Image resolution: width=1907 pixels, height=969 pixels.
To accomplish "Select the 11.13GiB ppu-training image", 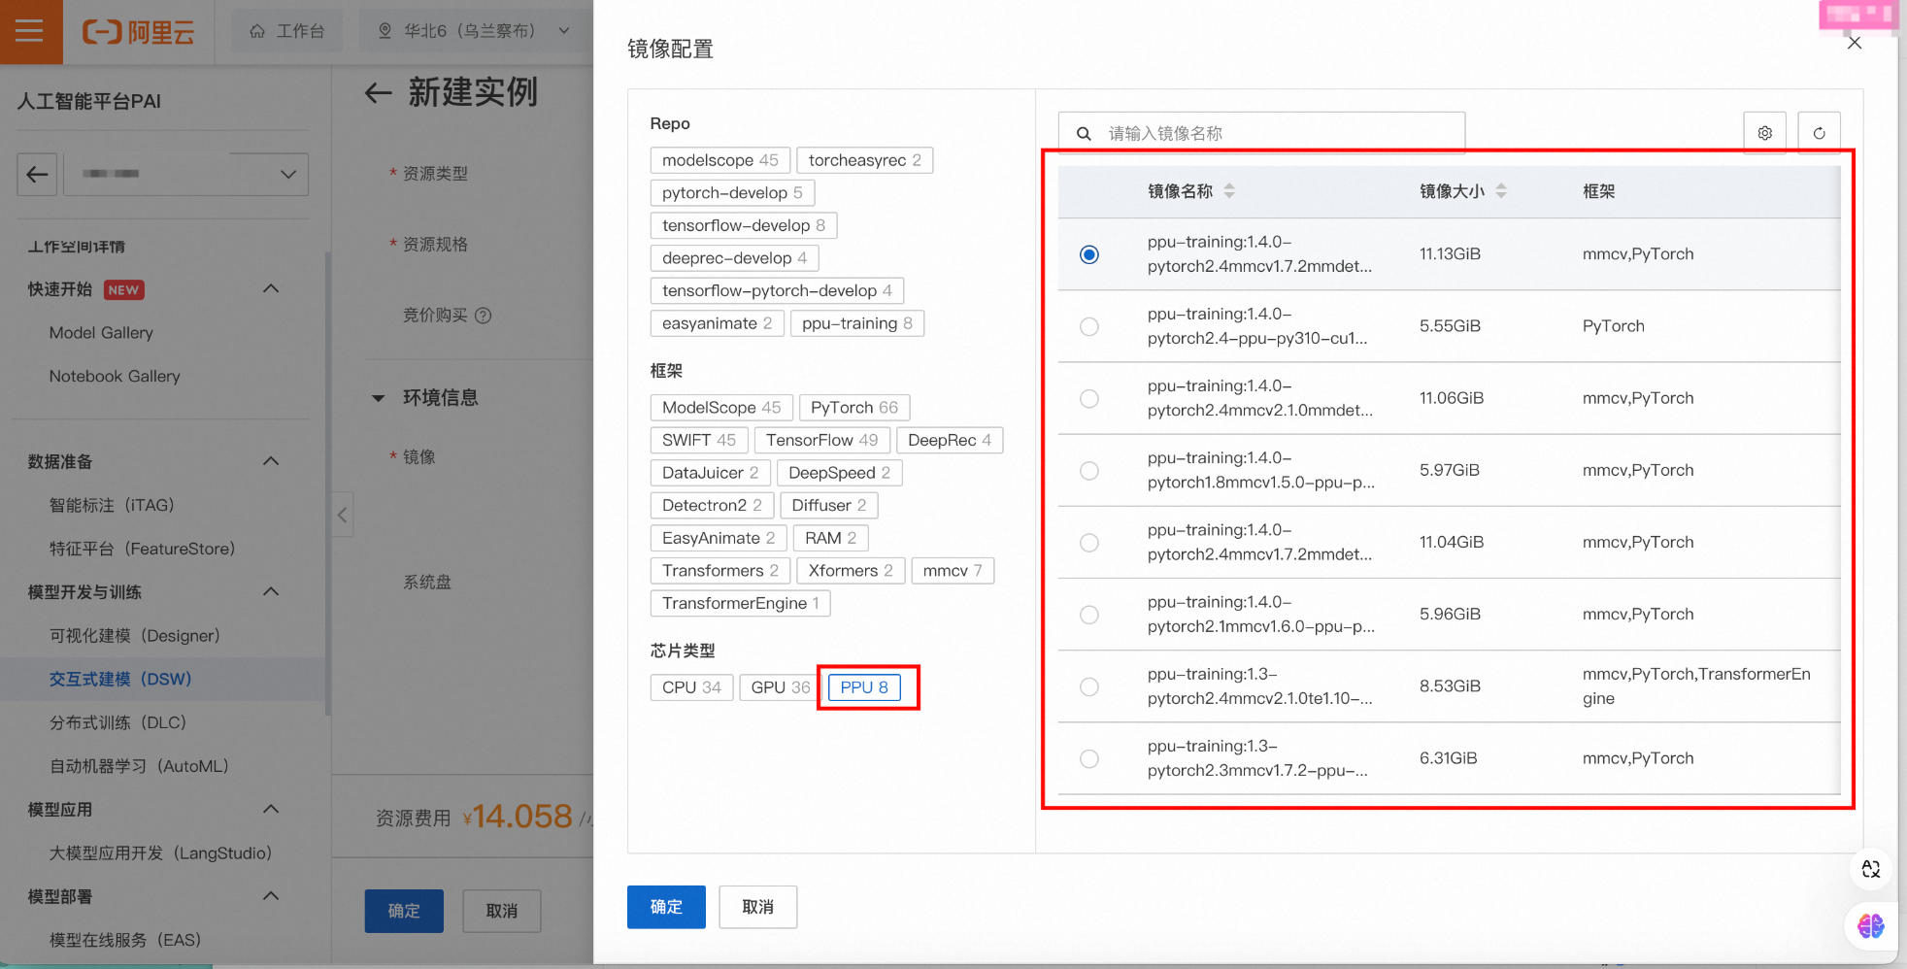I will coord(1089,254).
